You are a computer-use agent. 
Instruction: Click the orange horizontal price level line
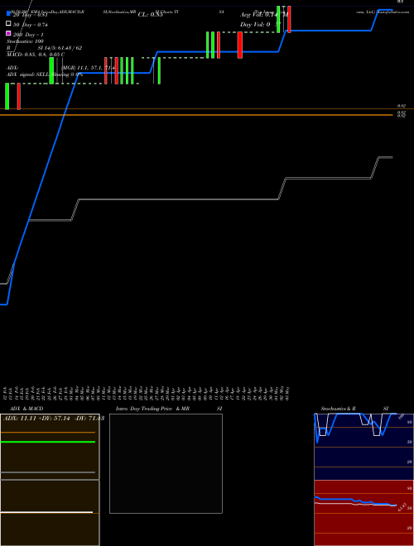(x=196, y=115)
